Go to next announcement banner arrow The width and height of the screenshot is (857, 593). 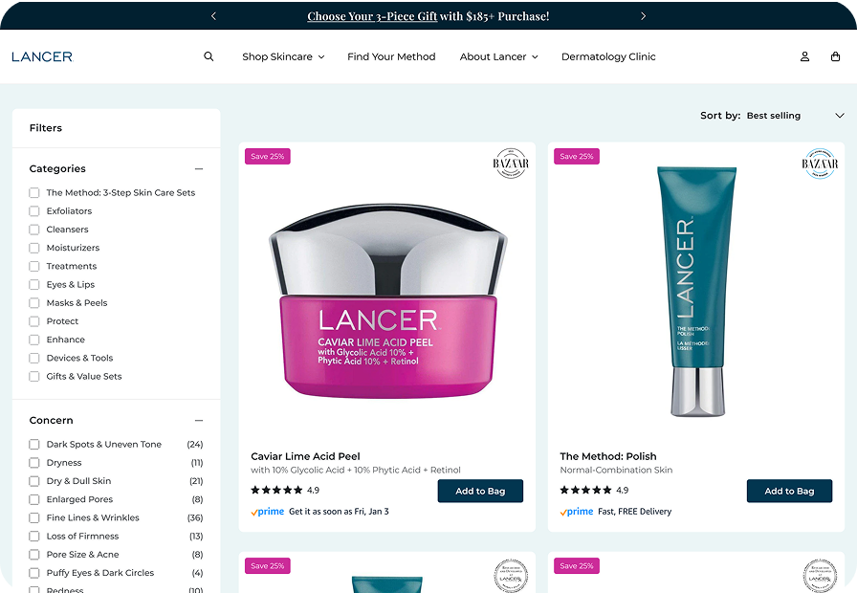click(644, 16)
